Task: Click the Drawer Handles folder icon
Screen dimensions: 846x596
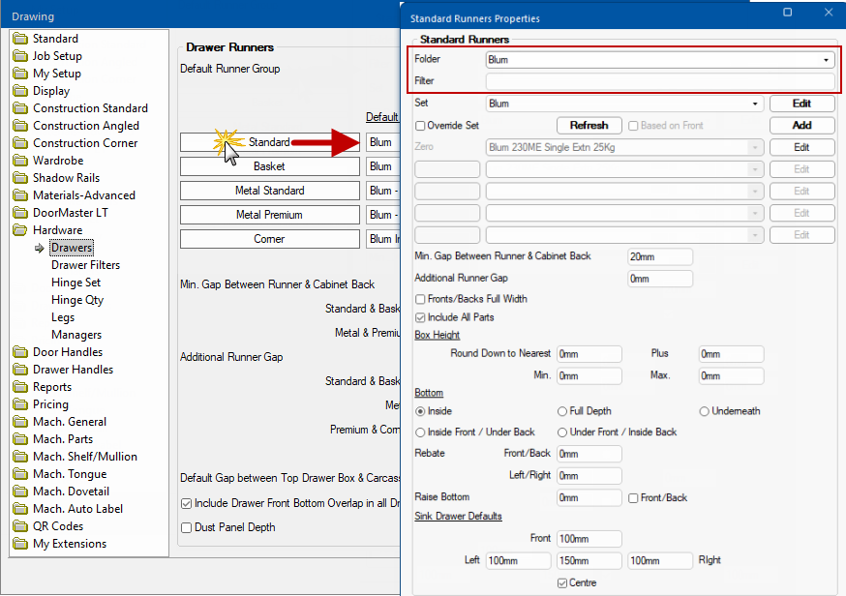Action: [20, 370]
